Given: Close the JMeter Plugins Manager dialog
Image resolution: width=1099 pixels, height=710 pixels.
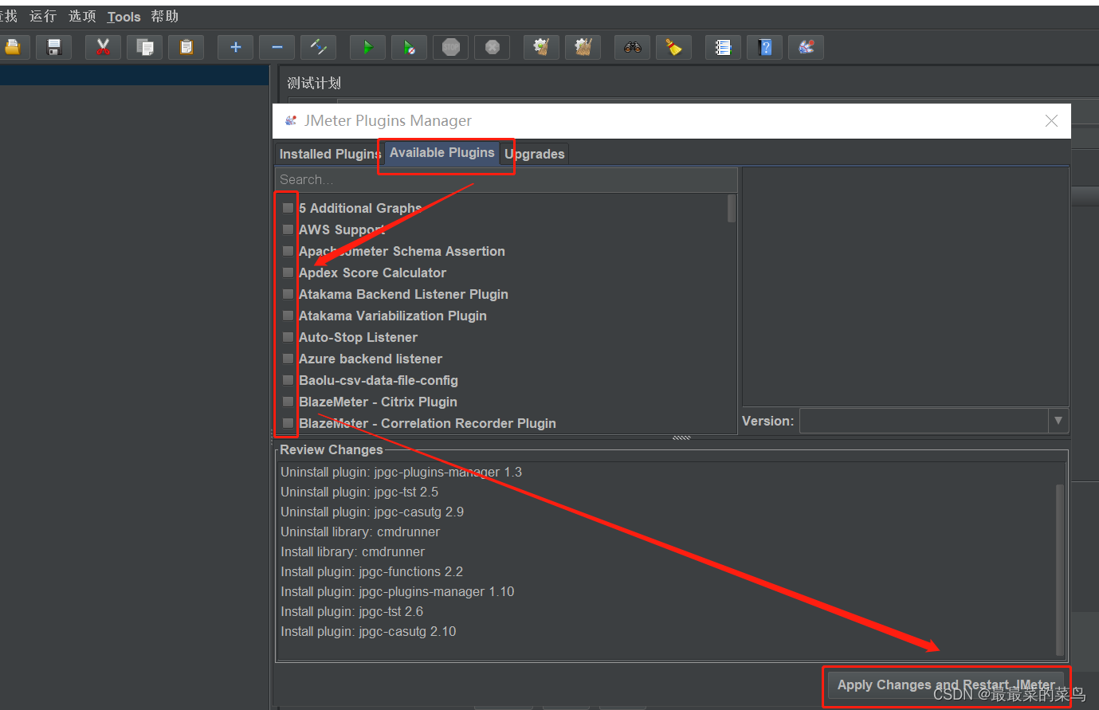Looking at the screenshot, I should pyautogui.click(x=1051, y=121).
